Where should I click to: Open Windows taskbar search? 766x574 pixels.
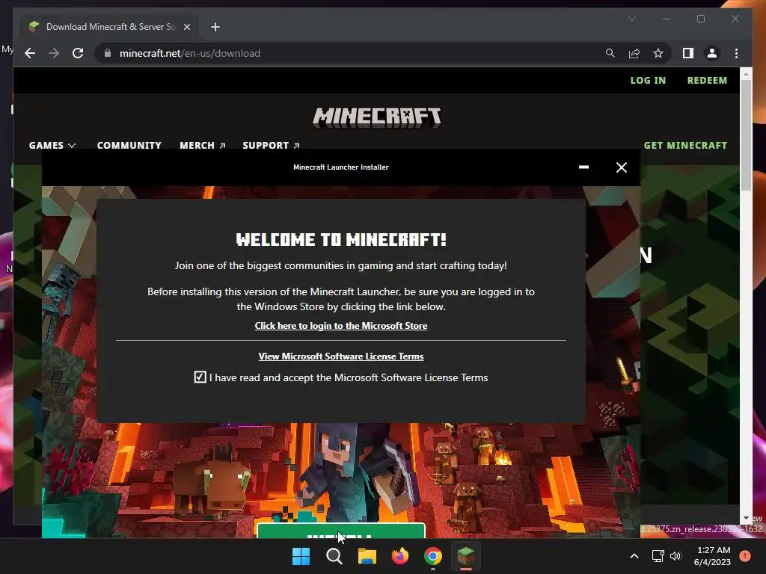(x=334, y=556)
